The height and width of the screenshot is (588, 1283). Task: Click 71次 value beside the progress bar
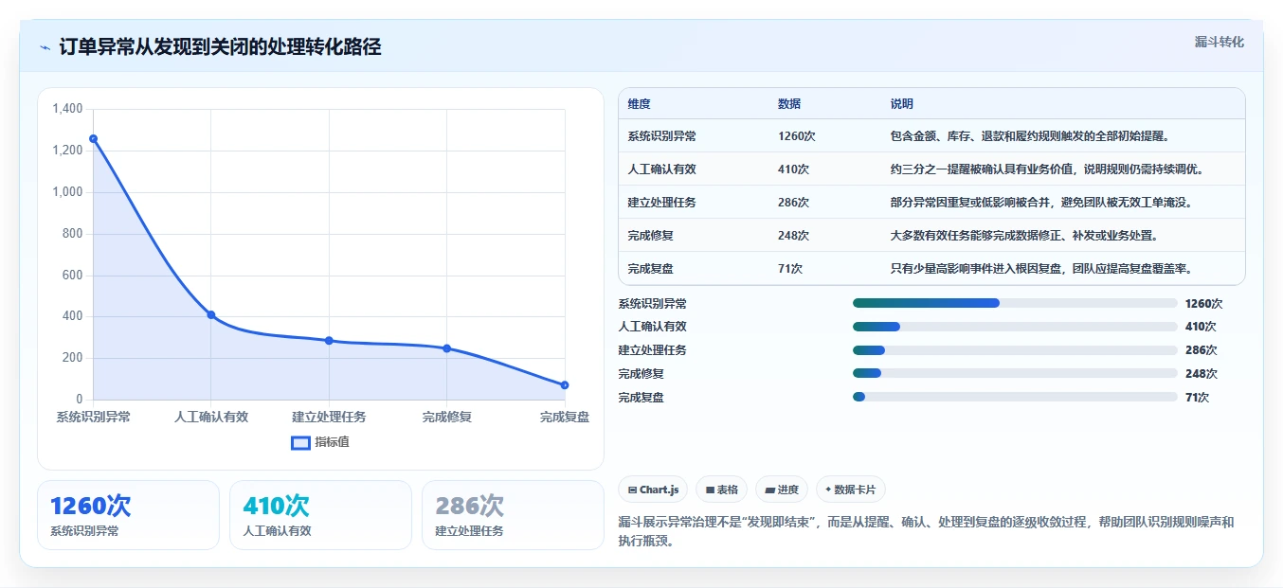(1197, 398)
